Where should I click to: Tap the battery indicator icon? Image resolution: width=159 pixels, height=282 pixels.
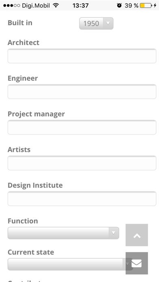pos(146,6)
